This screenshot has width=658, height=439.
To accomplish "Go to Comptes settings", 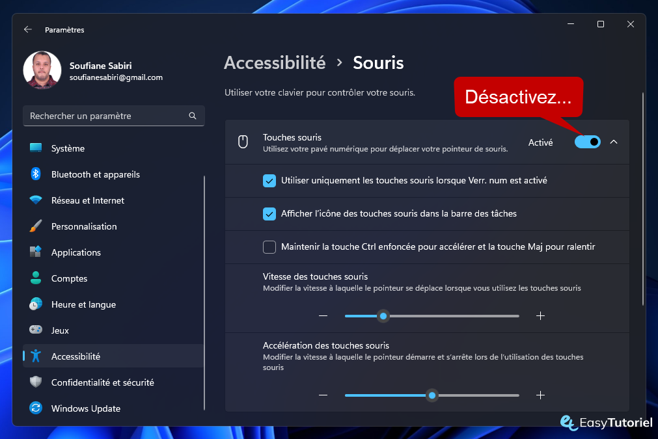I will click(113, 278).
